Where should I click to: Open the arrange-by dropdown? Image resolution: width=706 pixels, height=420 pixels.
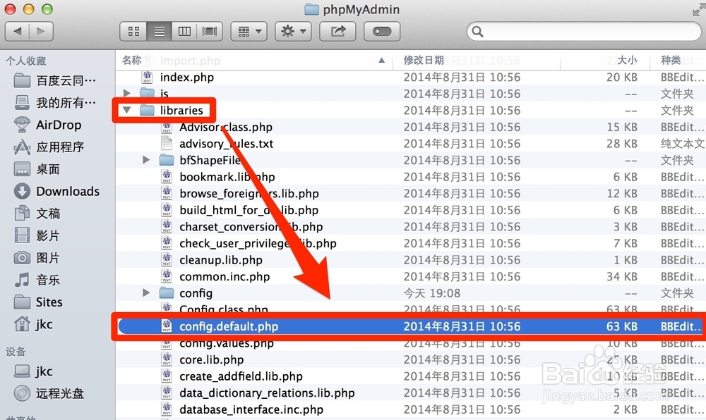pos(249,32)
